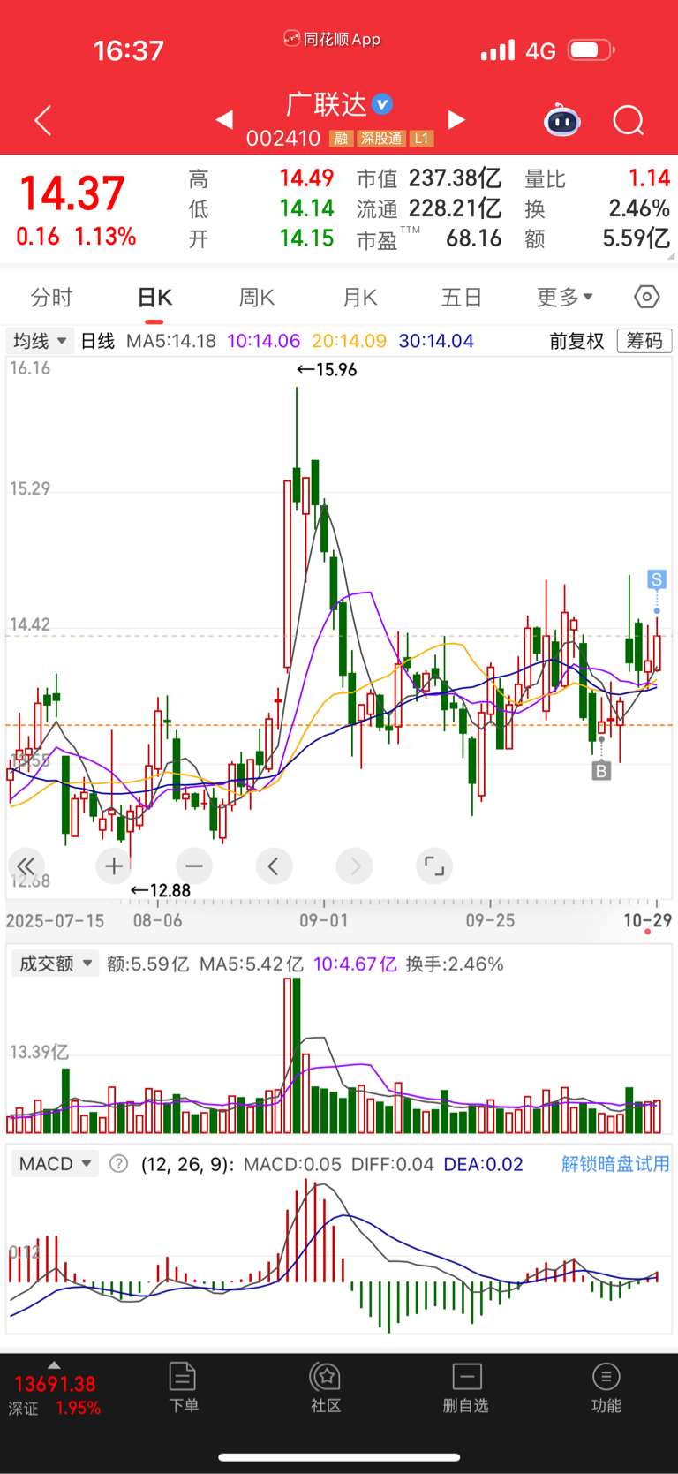Switch to 周K tab
The image size is (678, 1474).
click(x=257, y=298)
